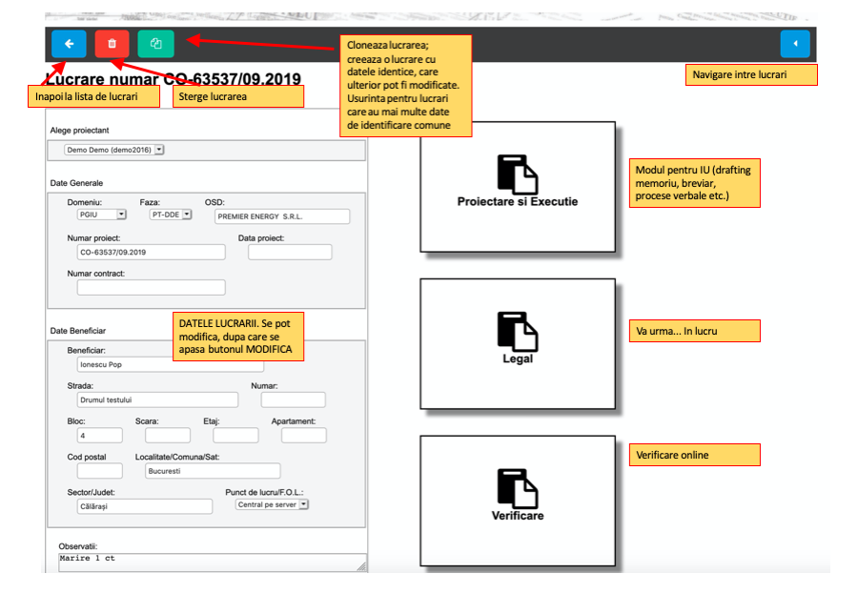858x594 pixels.
Task: Open the Alege proiectant dropdown
Action: pyautogui.click(x=113, y=150)
